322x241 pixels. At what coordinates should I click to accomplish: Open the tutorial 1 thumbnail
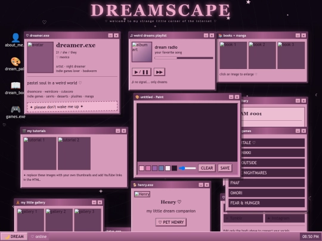[x=39, y=154]
